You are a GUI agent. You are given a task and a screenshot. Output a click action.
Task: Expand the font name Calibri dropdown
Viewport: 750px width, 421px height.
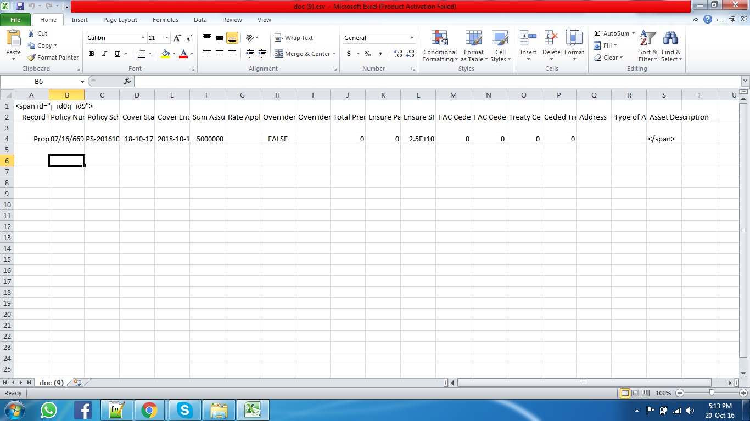coord(143,38)
